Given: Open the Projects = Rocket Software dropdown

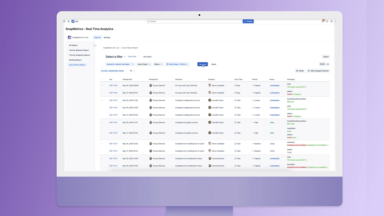Looking at the screenshot, I should click(x=120, y=64).
